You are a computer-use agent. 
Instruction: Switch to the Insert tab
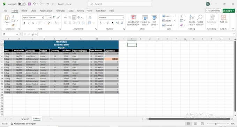tap(24, 11)
